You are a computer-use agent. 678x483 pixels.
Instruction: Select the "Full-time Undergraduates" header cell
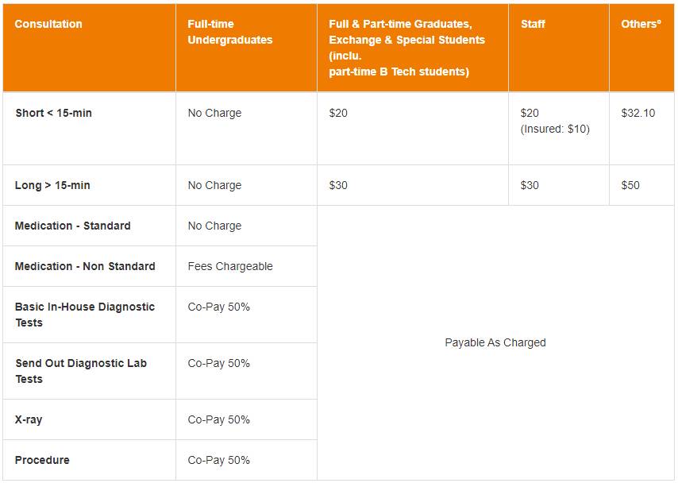point(229,32)
